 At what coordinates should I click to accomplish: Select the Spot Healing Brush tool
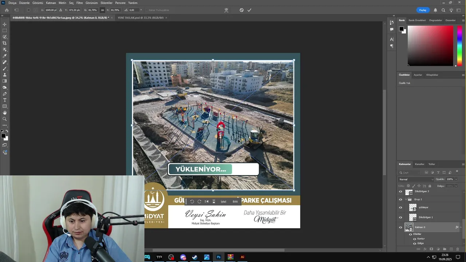tap(5, 62)
